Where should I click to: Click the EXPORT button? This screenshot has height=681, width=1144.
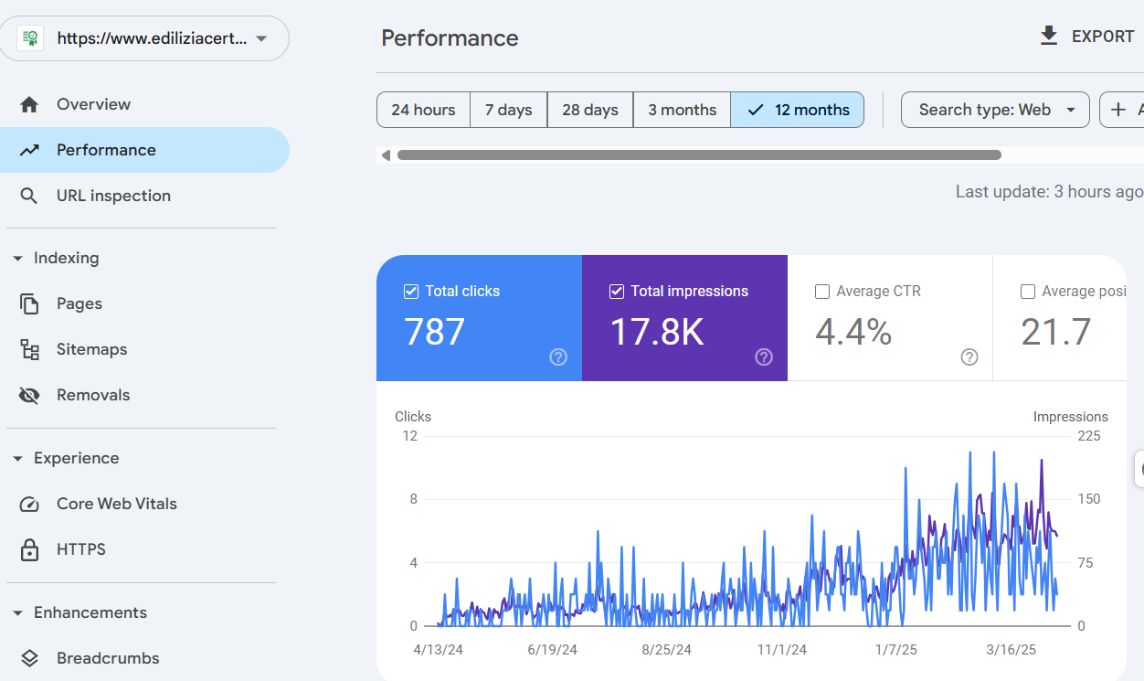point(1087,37)
